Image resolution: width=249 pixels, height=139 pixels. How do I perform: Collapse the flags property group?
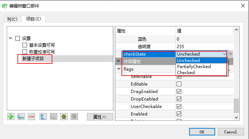[119, 69]
